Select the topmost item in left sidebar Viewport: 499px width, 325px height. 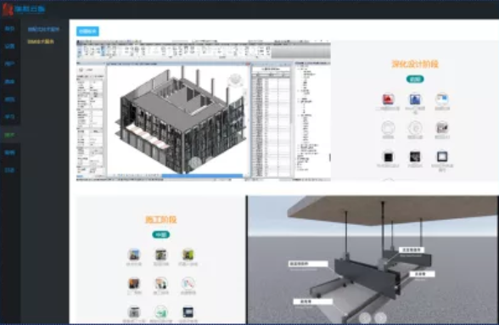tap(10, 29)
